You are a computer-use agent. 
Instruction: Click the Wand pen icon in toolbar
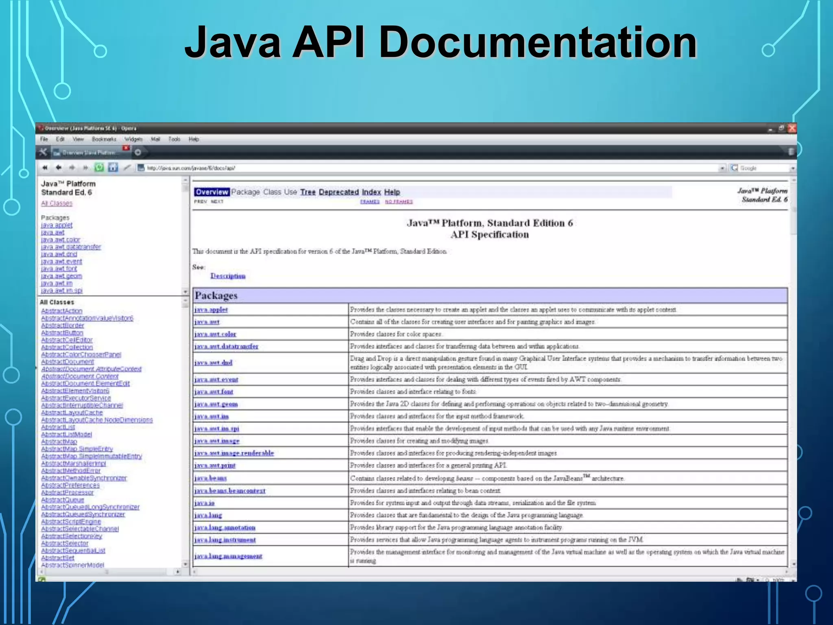coord(127,167)
